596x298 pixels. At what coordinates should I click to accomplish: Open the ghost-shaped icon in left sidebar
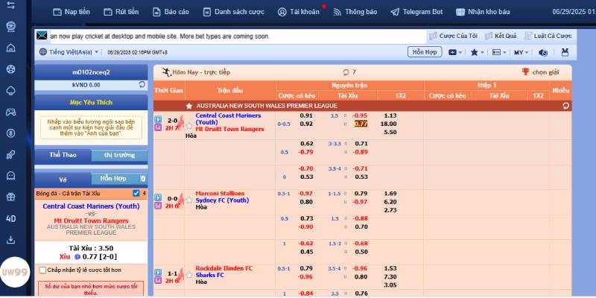pyautogui.click(x=11, y=176)
